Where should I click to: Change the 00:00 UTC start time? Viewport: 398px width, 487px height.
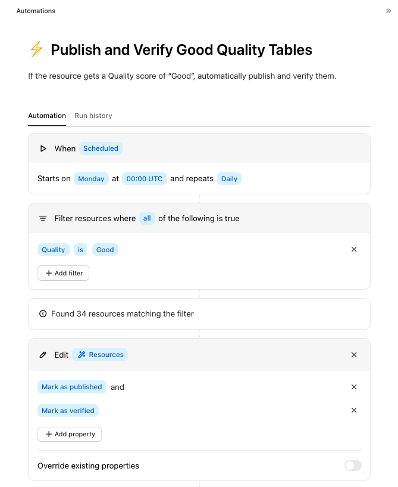145,179
